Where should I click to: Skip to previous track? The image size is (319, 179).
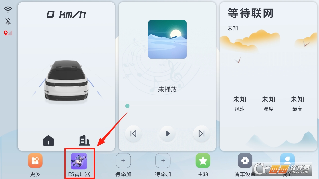click(133, 134)
